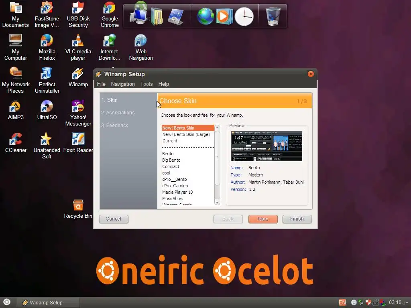Click the taskbar clock 03:16
This screenshot has width=411, height=308.
(399, 302)
